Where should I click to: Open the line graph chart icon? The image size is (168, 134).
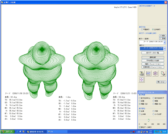pos(148,73)
